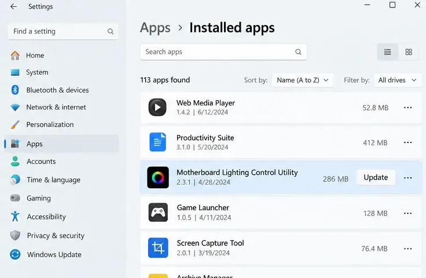Click the 76.4 MB size value

coord(374,248)
